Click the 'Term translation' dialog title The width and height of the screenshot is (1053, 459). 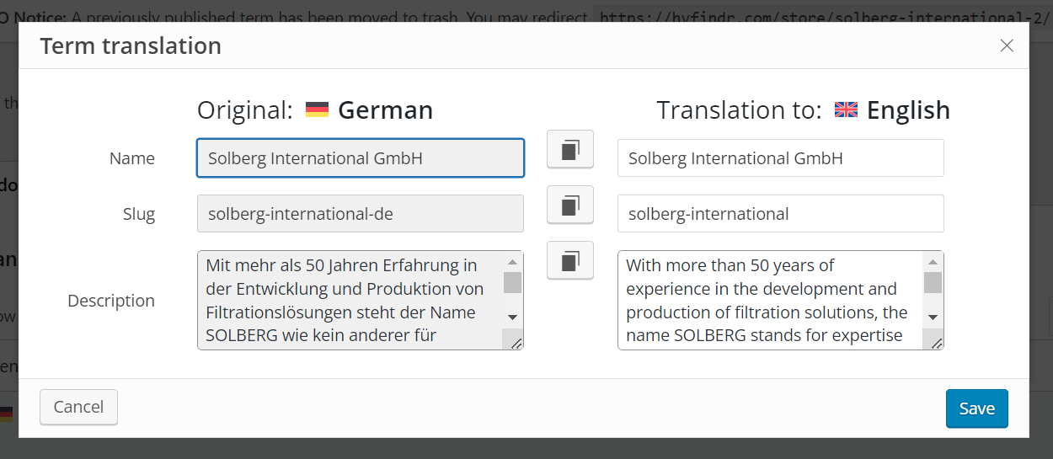(131, 45)
